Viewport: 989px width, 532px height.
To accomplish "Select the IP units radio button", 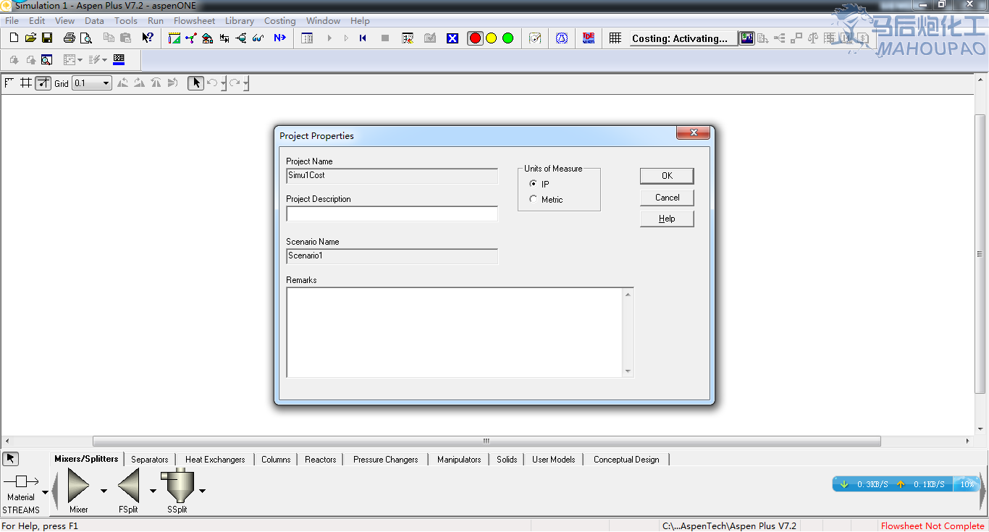I will (534, 184).
